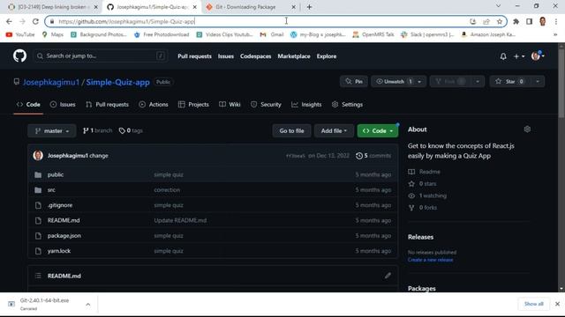Open the GitHub home logo
This screenshot has width=565, height=317.
(19, 56)
